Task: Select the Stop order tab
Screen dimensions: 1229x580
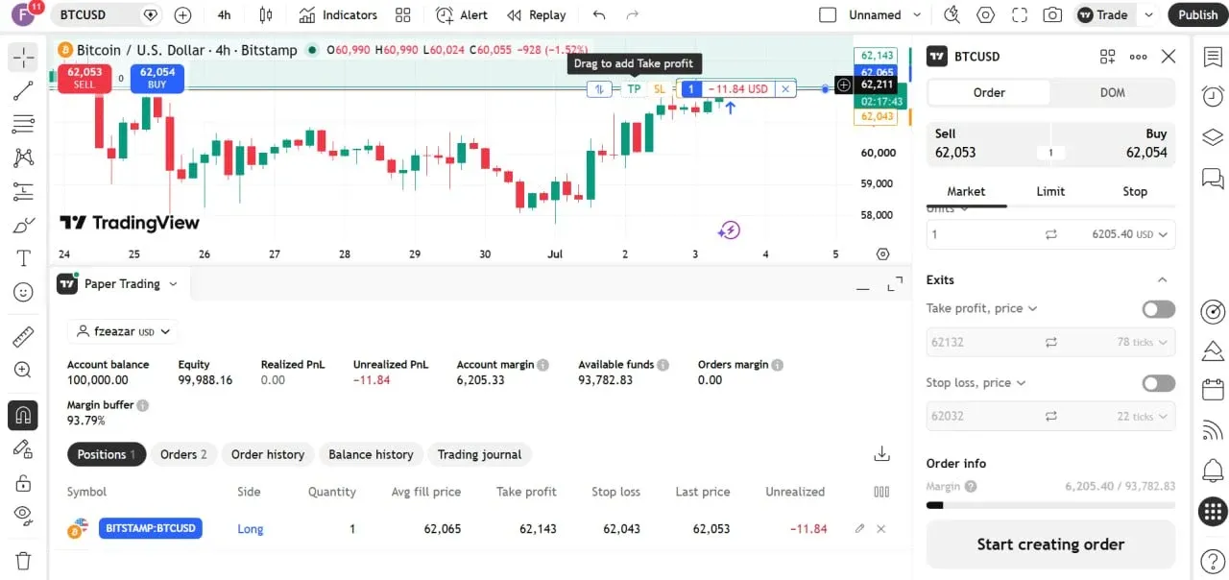Action: [1135, 192]
